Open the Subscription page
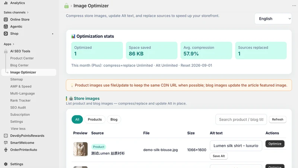This screenshot has width=298, height=168. 20,115
